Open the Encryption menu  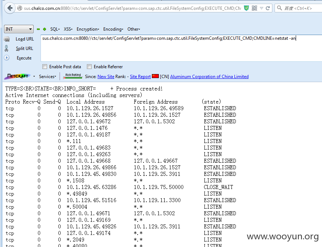click(88, 29)
